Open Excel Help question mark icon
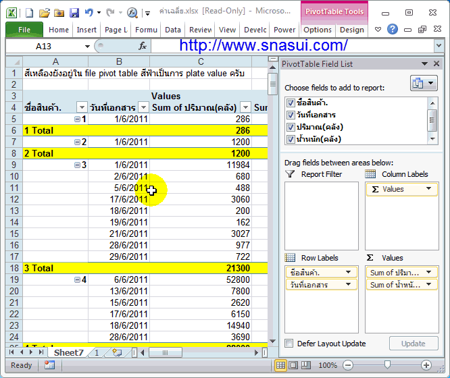The width and height of the screenshot is (450, 378). pyautogui.click(x=393, y=30)
